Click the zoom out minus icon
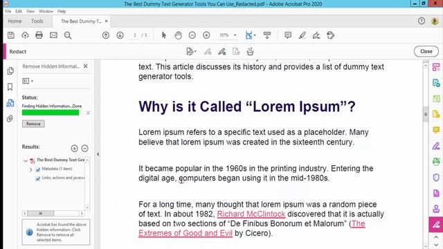443x249 pixels. (x=192, y=35)
